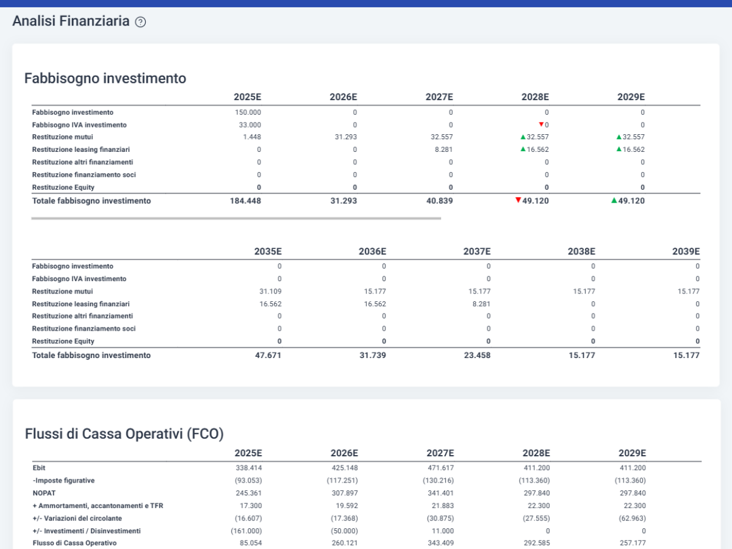Select the 471.617 Ebit value for 2027E
Viewport: 732px width, 549px height.
click(x=440, y=468)
